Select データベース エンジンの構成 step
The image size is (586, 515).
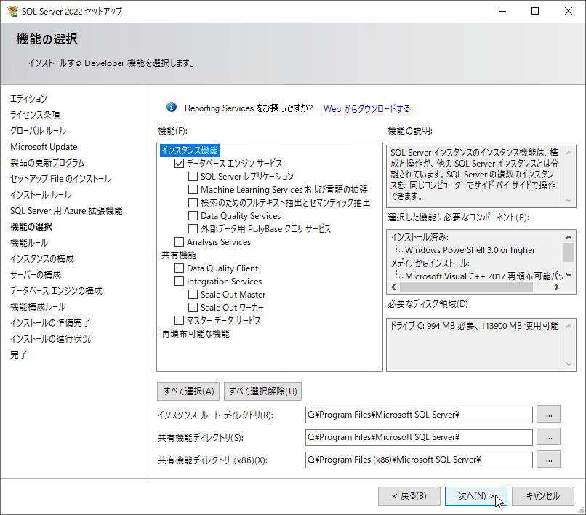click(x=57, y=291)
